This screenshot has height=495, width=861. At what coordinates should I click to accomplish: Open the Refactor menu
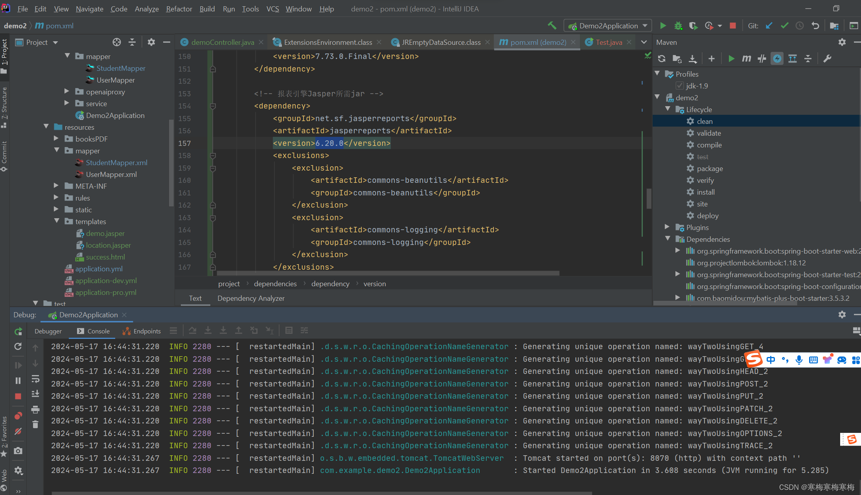[x=179, y=9]
